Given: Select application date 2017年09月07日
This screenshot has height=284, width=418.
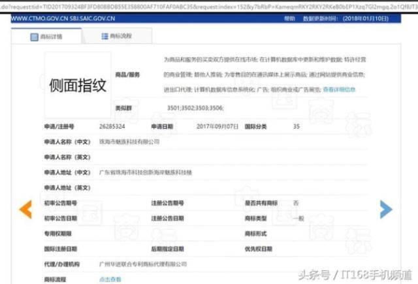Looking at the screenshot, I should click(x=217, y=126).
